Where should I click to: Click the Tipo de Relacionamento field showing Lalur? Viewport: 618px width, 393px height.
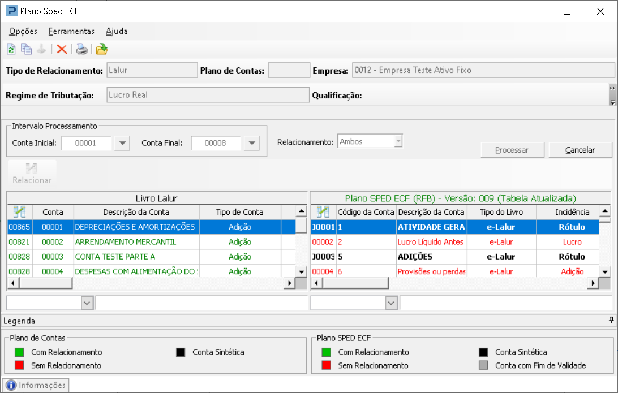(x=152, y=70)
